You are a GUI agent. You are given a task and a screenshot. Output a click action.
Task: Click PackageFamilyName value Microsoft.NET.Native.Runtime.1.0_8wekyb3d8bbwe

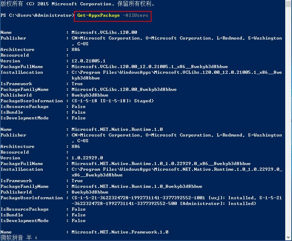[x=137, y=186]
